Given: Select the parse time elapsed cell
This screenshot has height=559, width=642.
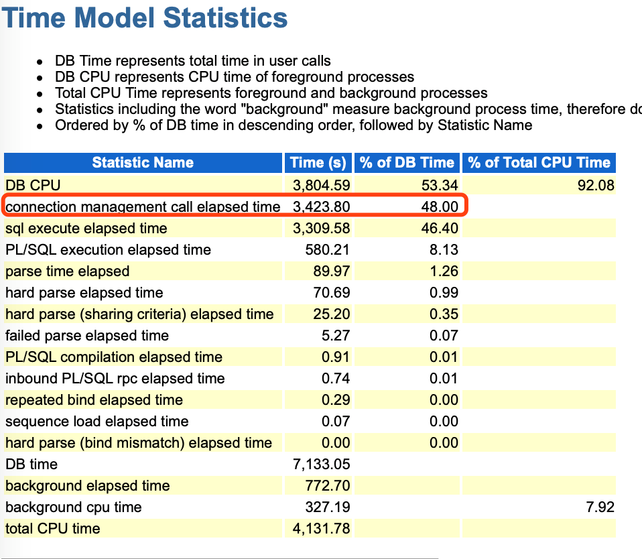Looking at the screenshot, I should click(x=67, y=271).
